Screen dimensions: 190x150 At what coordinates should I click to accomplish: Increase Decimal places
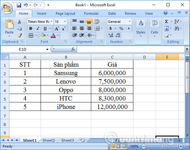point(111,35)
